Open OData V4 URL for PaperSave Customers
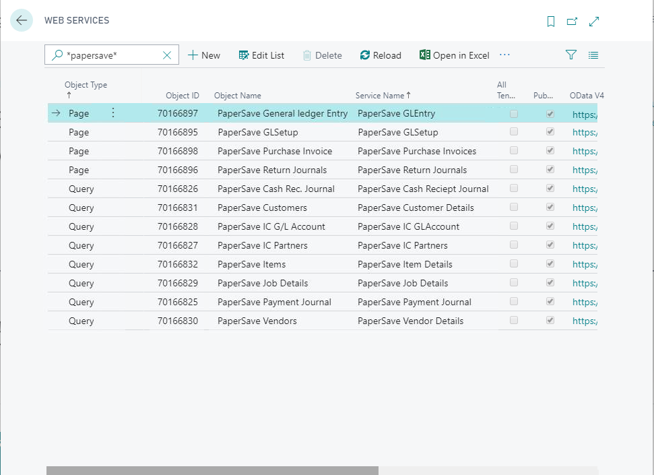 coord(584,208)
